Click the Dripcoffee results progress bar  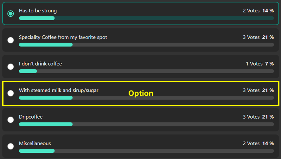point(146,124)
